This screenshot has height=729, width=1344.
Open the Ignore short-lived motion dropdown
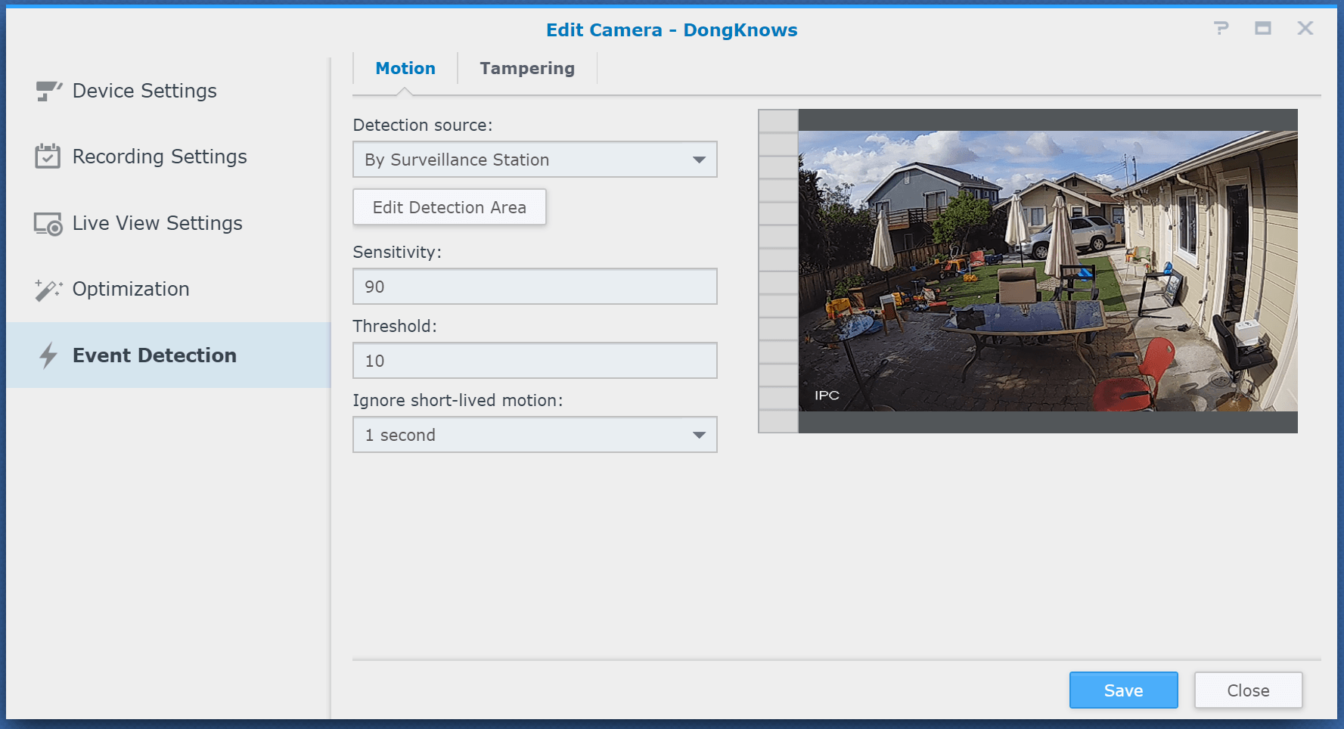(534, 435)
